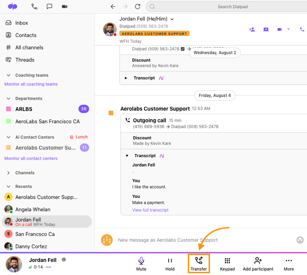Click Ai icon beside August 4 Transcript
The height and width of the screenshot is (275, 307).
(162, 156)
